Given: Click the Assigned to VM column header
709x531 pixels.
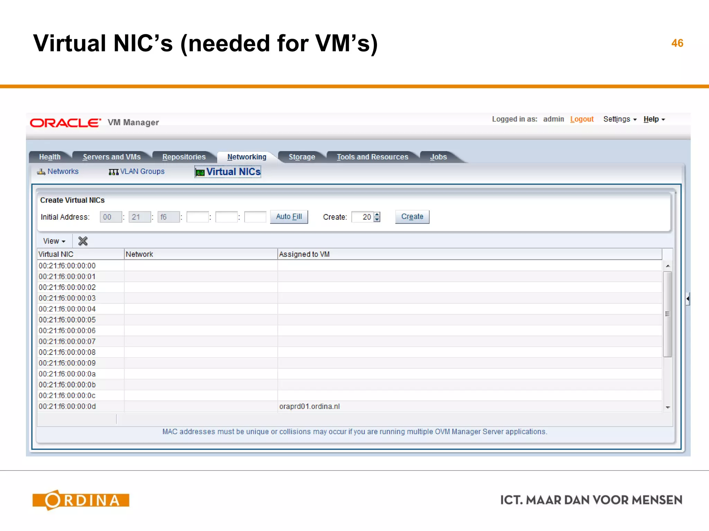Looking at the screenshot, I should (x=470, y=254).
